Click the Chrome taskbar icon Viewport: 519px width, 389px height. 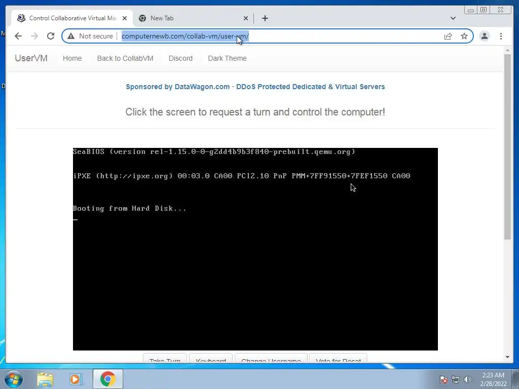pos(108,379)
